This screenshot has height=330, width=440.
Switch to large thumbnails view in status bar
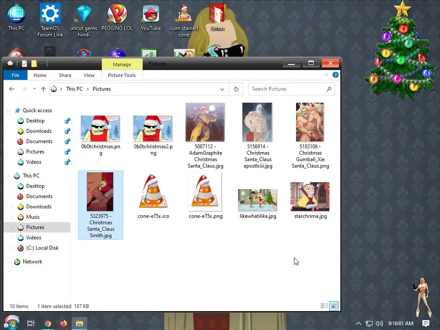(334, 306)
